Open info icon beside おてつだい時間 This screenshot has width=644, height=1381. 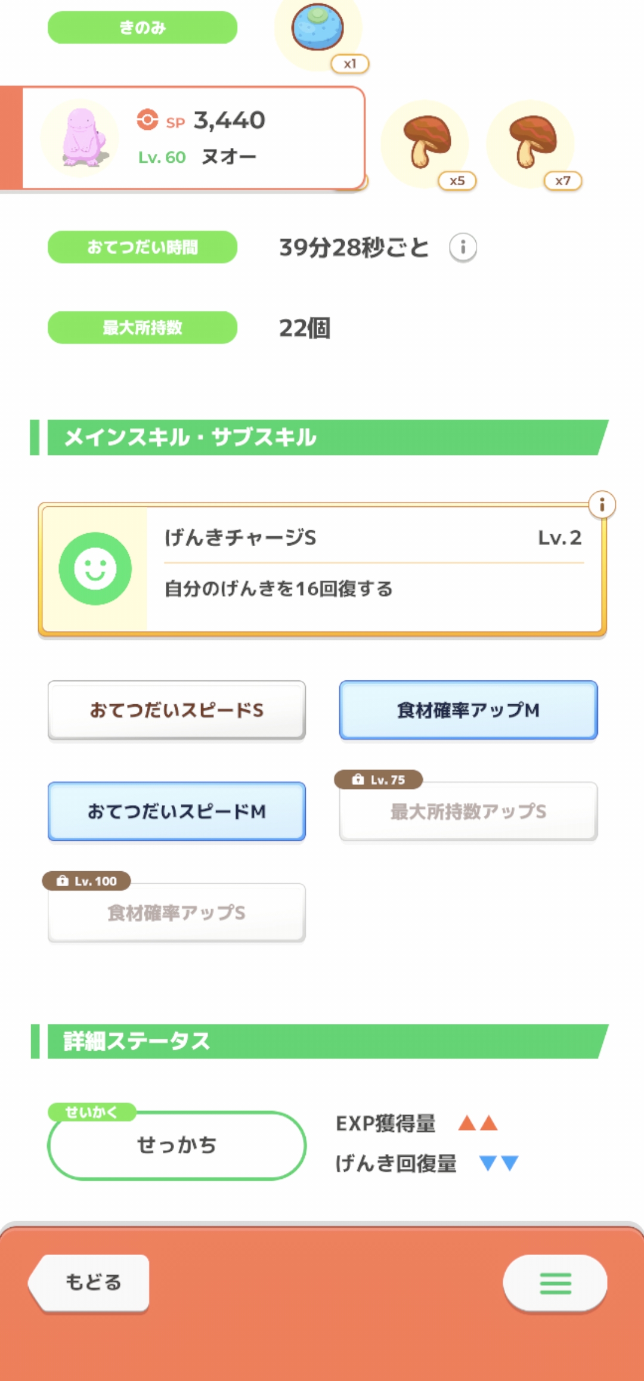pos(463,247)
